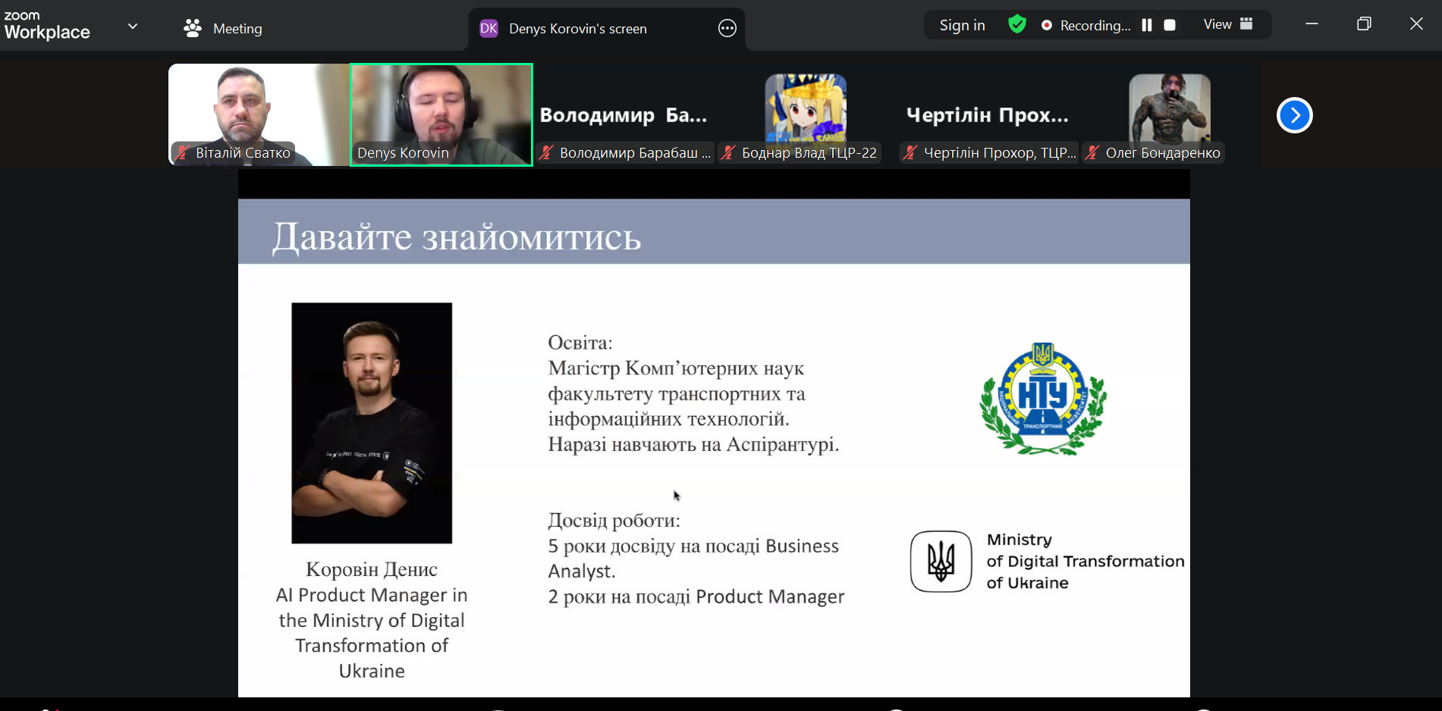Select Denys Korovin's video thumbnail

click(441, 114)
